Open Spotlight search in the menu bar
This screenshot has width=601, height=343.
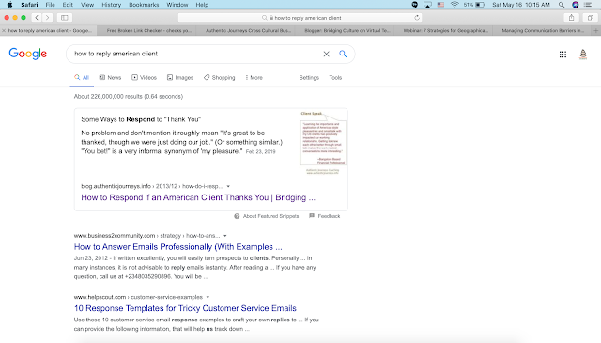point(562,5)
